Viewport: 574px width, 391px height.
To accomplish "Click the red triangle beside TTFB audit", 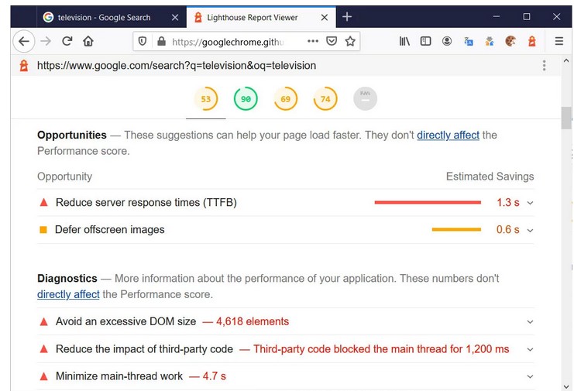I will coord(43,202).
